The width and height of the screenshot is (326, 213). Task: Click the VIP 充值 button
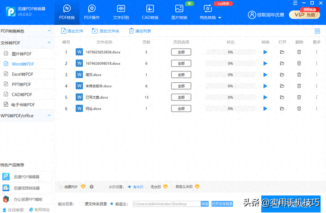[304, 15]
